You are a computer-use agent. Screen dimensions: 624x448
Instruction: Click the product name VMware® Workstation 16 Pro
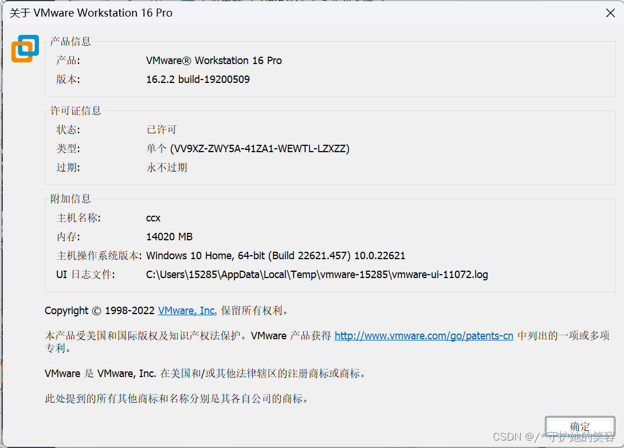coord(214,60)
